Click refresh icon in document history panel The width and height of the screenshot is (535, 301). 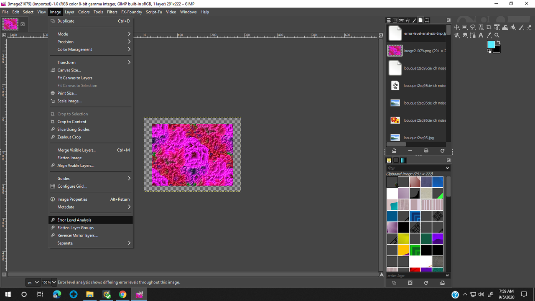(x=442, y=150)
